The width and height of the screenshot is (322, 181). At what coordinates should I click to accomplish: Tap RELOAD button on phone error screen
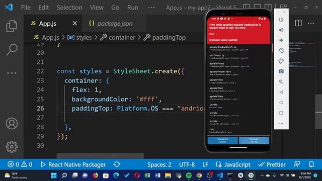(x=254, y=140)
